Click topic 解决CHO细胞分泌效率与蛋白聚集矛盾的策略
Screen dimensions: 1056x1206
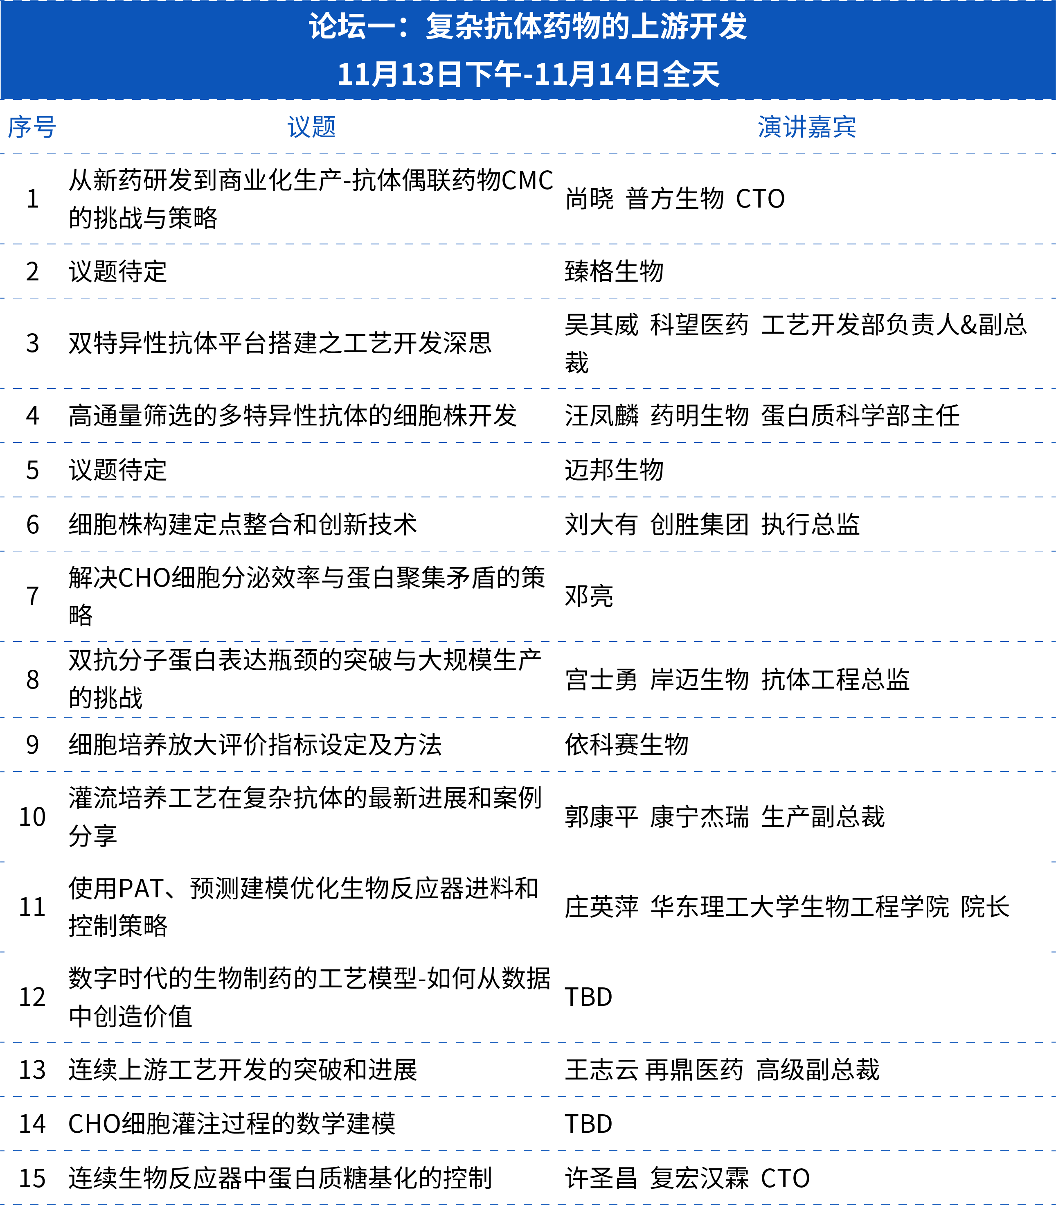point(307,596)
